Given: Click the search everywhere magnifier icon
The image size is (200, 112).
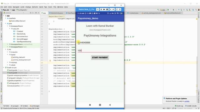Looking at the screenshot, I should click(196, 10).
